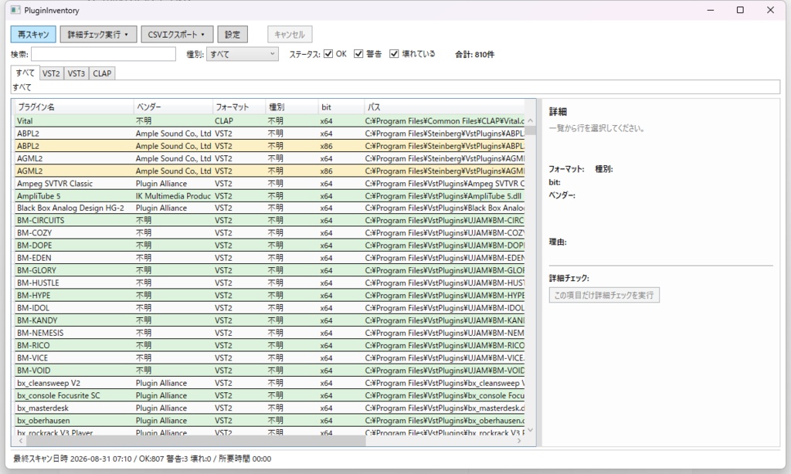This screenshot has width=791, height=474.
Task: Select the ABPL2 x64 row
Action: (x=270, y=134)
